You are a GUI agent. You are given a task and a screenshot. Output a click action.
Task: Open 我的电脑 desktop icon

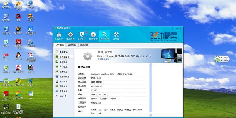[x=6, y=17]
